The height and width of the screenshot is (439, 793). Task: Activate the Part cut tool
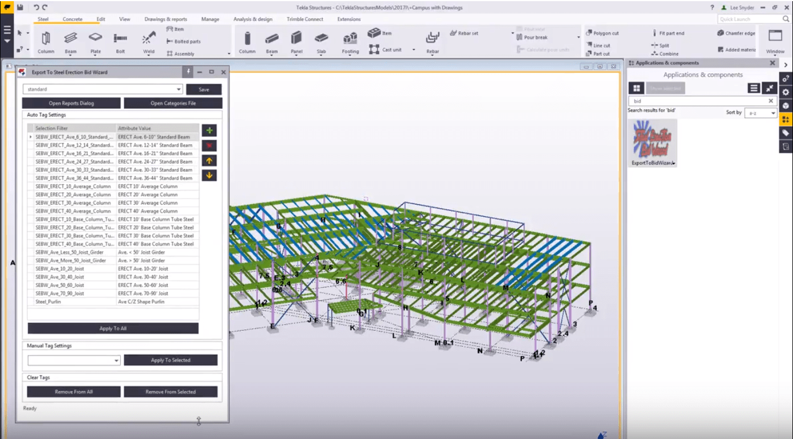tap(598, 54)
